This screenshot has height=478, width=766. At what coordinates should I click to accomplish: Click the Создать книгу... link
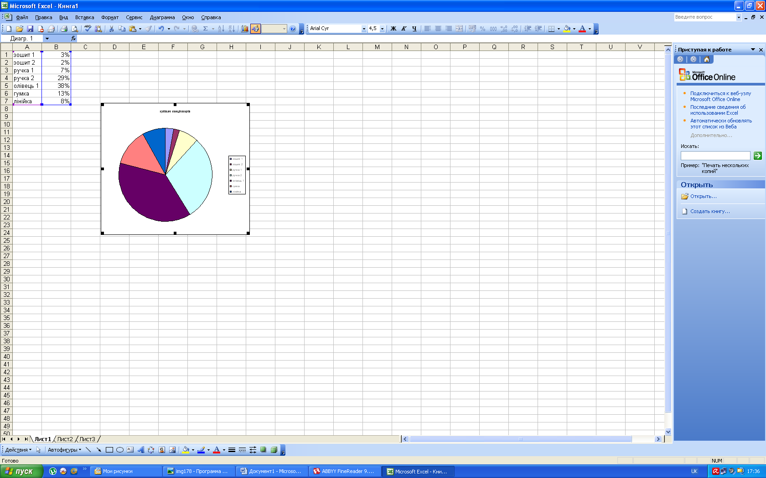tap(710, 211)
